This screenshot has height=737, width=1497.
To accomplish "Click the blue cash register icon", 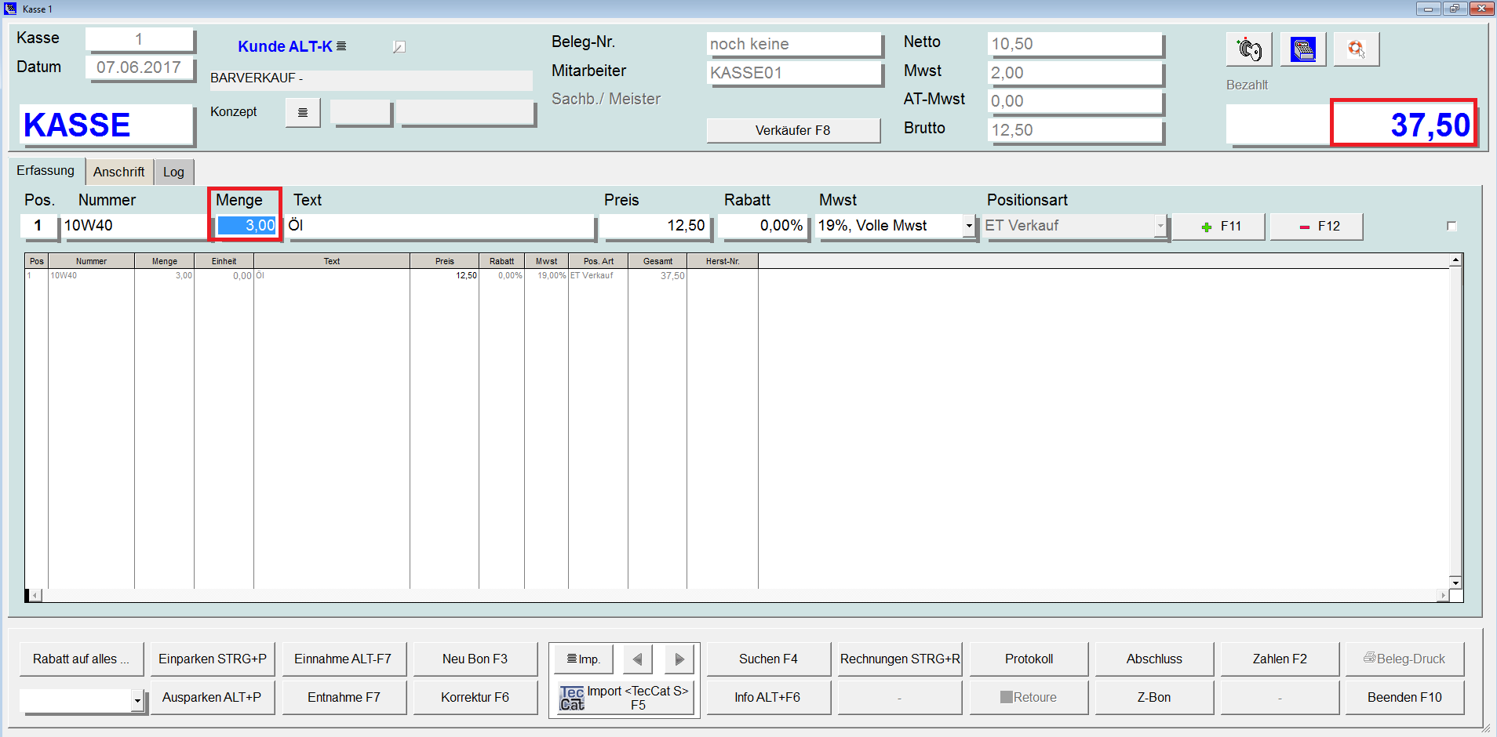I will coord(1303,49).
